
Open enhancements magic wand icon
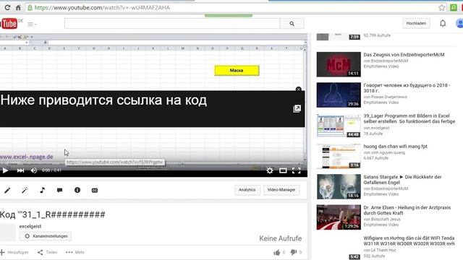pyautogui.click(x=25, y=191)
